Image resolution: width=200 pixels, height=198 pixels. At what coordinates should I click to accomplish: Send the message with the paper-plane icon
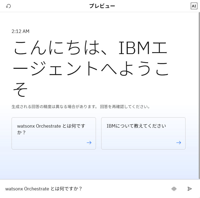(189, 189)
